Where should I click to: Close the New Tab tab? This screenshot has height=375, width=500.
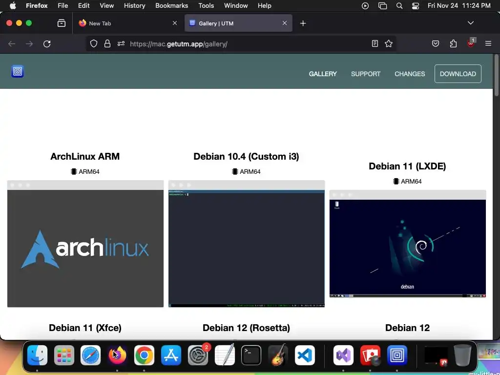pos(175,23)
